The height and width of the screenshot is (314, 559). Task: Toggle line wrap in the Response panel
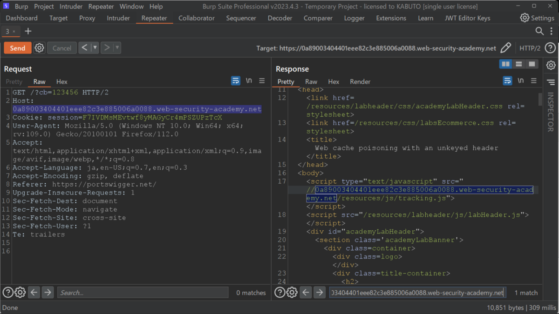click(507, 81)
